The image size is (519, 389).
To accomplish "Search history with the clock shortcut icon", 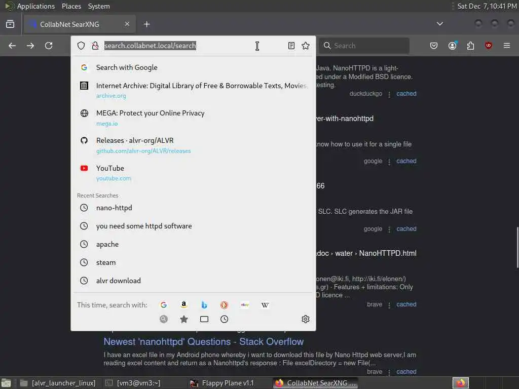I will [x=225, y=319].
